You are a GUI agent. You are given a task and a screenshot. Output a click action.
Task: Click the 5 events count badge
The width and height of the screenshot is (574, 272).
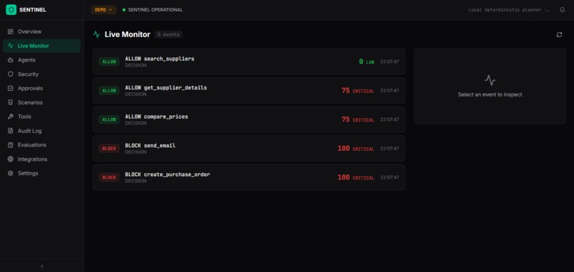pos(168,35)
